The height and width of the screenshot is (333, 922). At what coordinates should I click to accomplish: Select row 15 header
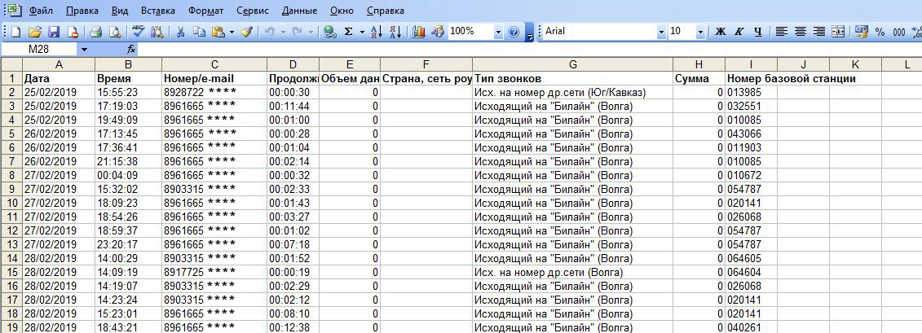11,273
